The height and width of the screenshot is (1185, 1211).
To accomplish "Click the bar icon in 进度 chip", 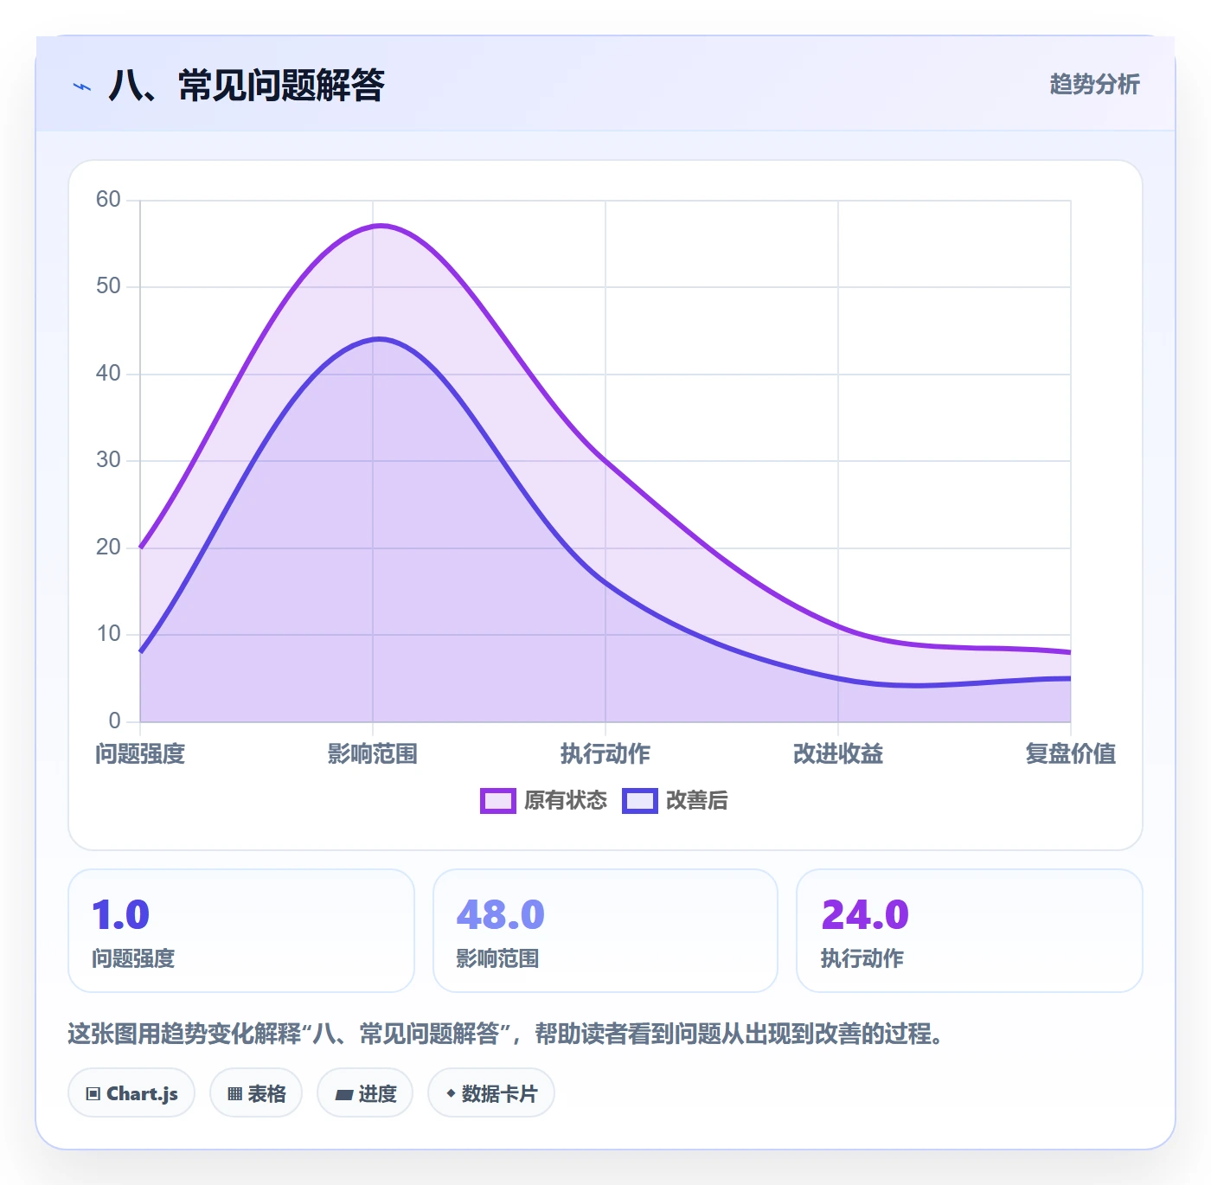I will (x=343, y=1095).
